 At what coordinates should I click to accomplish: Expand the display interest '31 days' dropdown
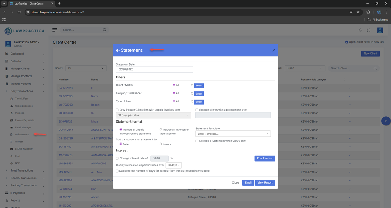pos(173,165)
